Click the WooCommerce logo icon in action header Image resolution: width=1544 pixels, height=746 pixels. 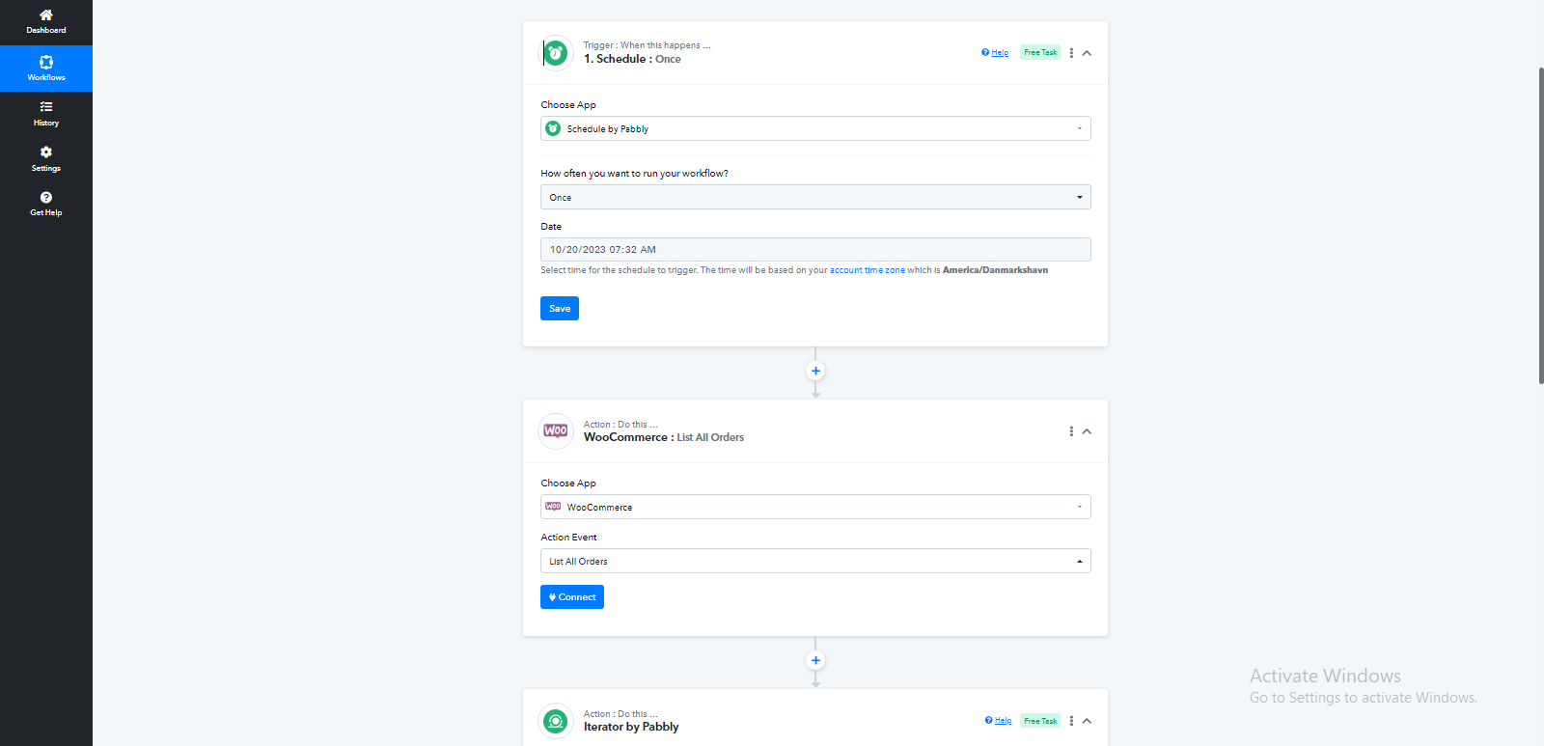[x=556, y=430]
